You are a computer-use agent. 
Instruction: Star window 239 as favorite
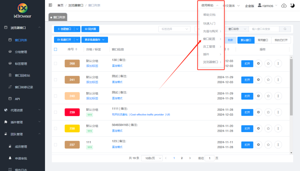coord(268,112)
